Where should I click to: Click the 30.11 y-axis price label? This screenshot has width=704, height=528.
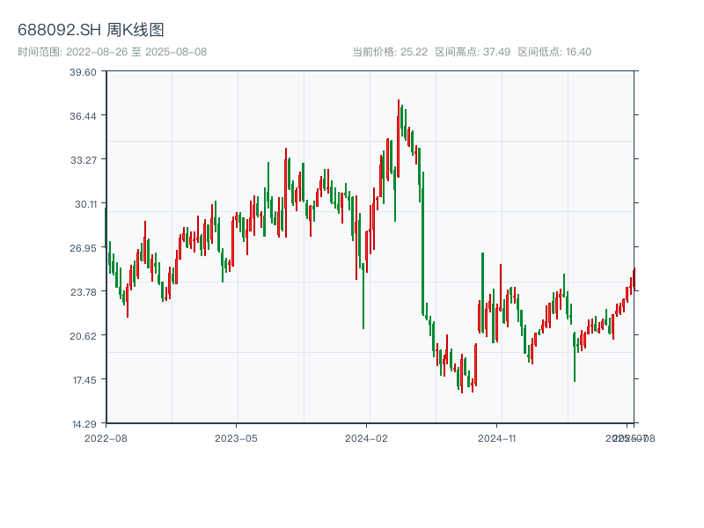(x=84, y=204)
